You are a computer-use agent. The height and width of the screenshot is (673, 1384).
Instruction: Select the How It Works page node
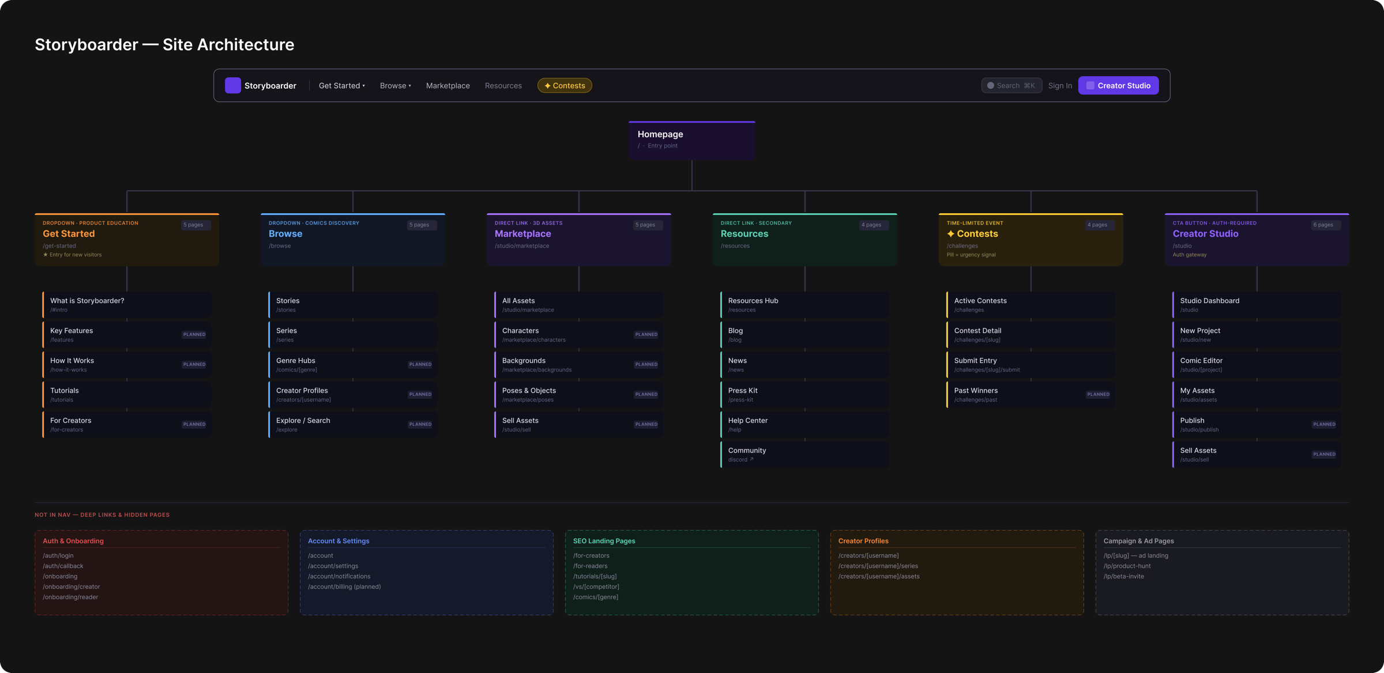click(127, 365)
